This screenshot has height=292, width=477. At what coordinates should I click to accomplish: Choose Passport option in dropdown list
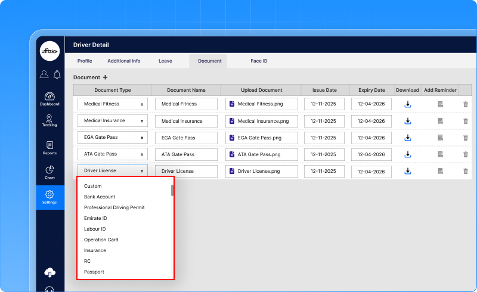[x=94, y=272]
